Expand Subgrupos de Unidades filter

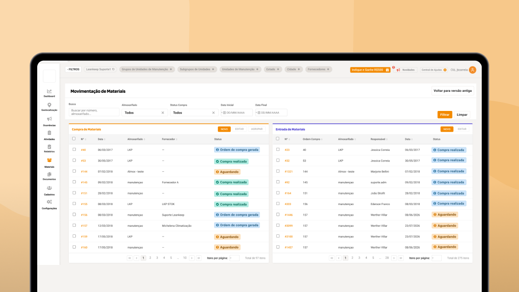point(197,70)
